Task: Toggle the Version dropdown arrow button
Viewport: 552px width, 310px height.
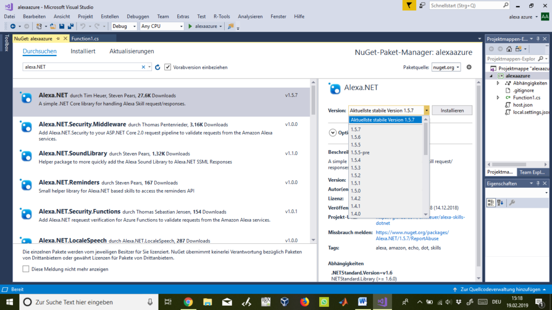Action: tap(426, 110)
